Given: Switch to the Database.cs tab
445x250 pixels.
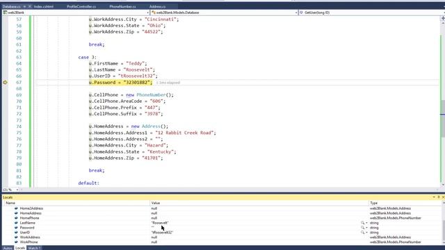Looking at the screenshot, I should coord(12,6).
